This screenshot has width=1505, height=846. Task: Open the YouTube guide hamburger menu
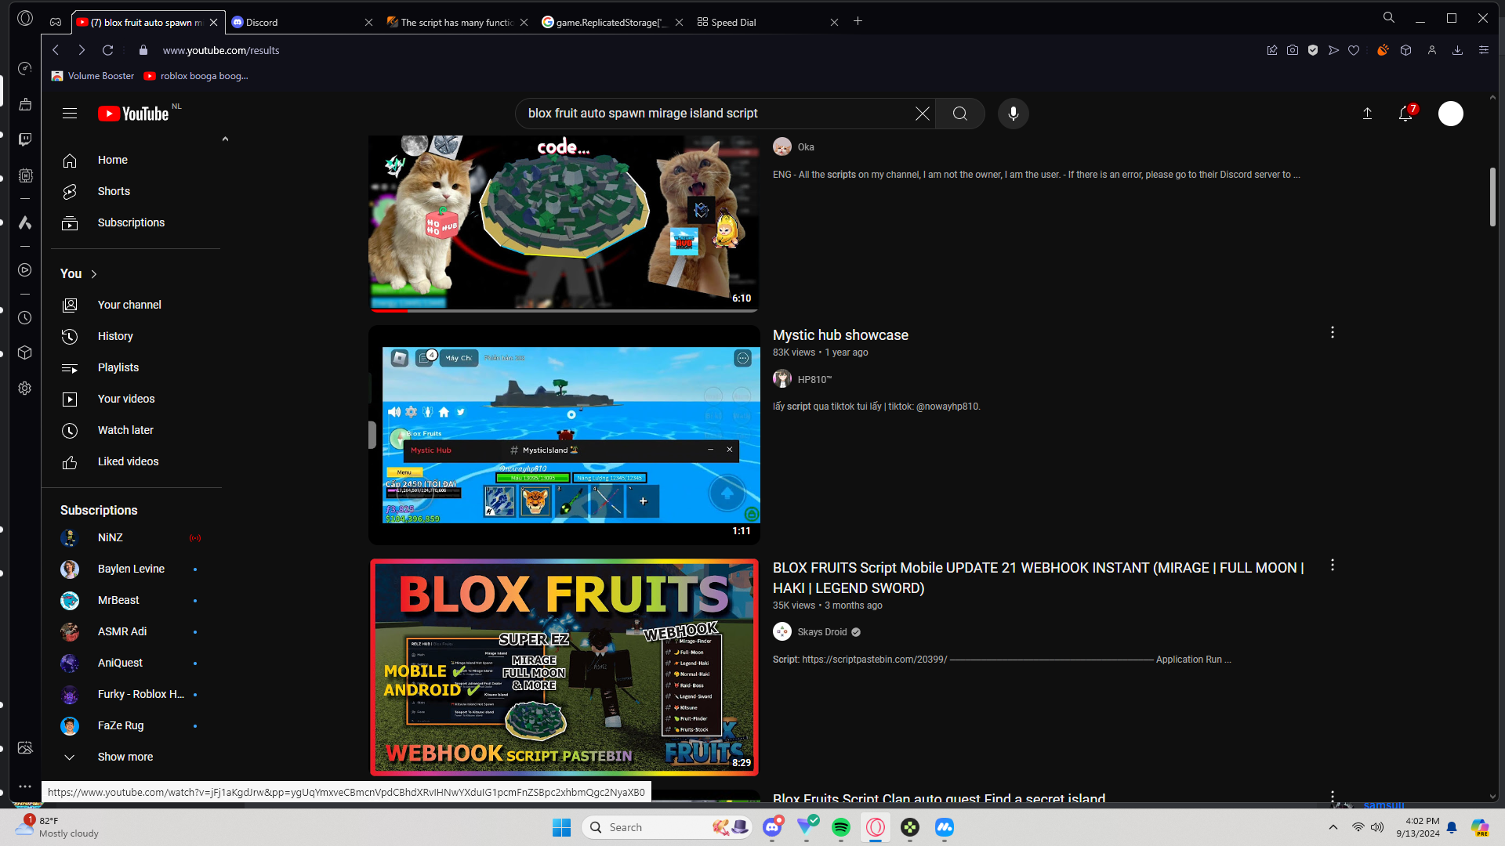point(70,114)
